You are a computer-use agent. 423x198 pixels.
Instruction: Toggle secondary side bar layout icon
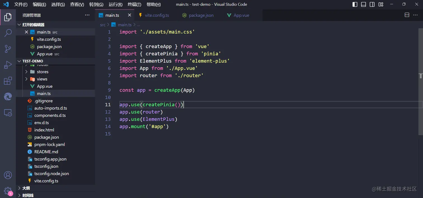(x=372, y=4)
